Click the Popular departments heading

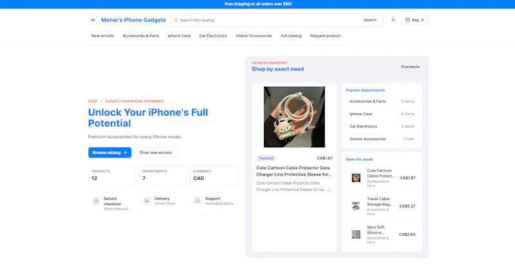point(365,90)
